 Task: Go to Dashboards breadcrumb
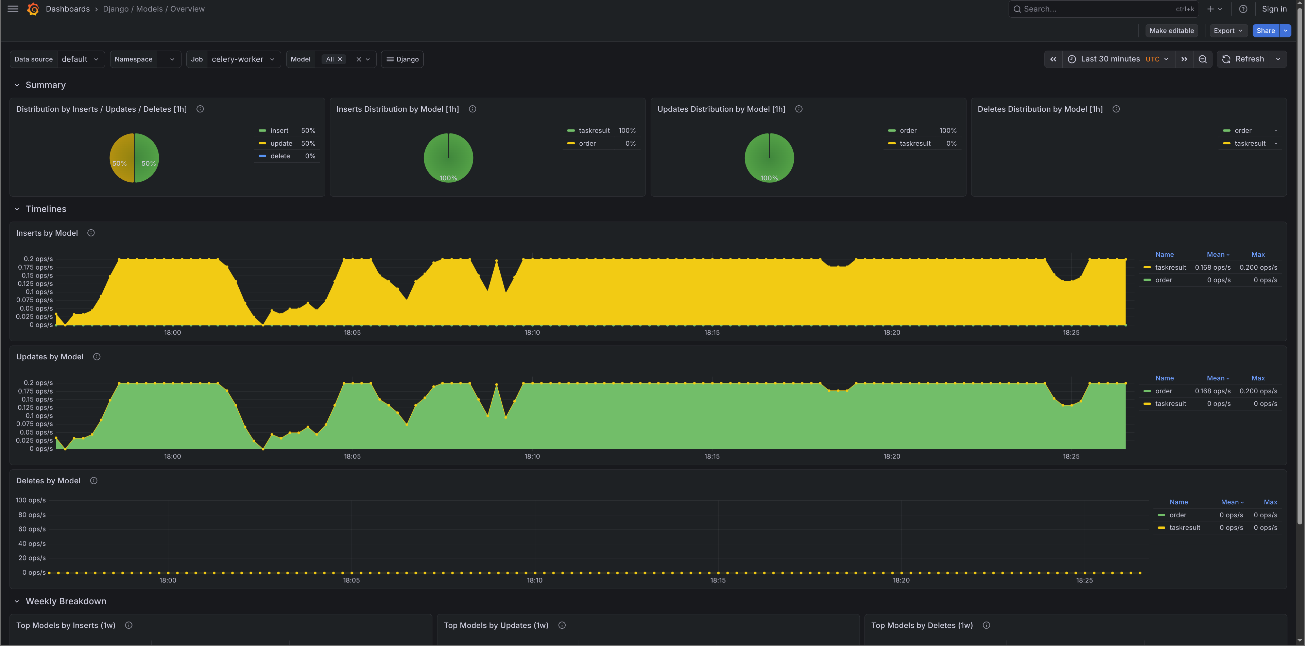pos(67,9)
